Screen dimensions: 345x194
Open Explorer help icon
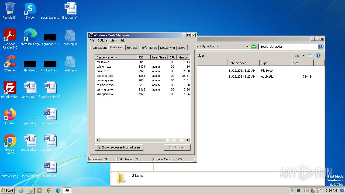click(318, 56)
